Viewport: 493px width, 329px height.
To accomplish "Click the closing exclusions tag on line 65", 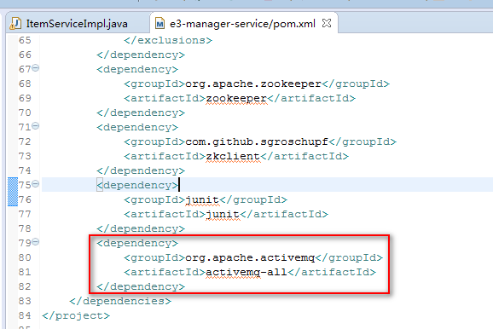I will 168,40.
